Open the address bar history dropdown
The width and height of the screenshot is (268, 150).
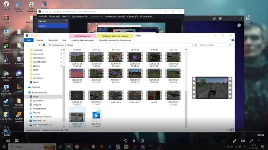(x=193, y=45)
